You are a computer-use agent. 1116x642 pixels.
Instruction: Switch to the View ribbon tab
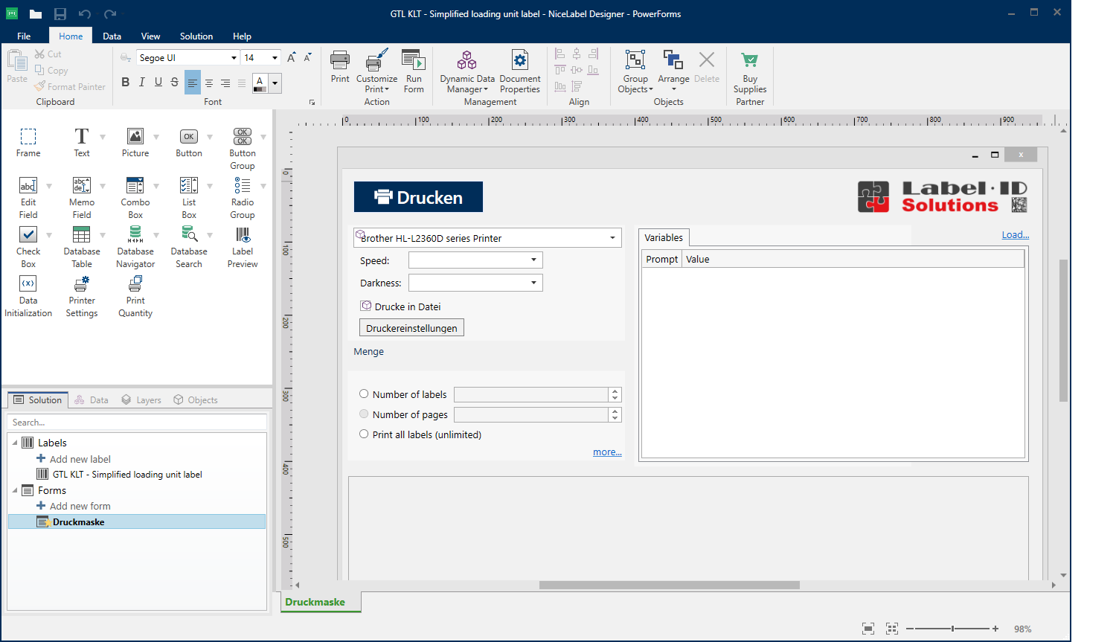151,36
